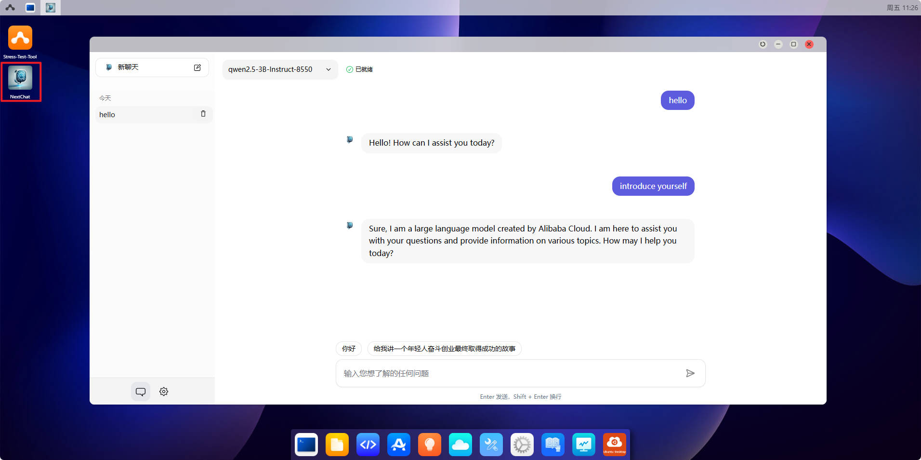
Task: Open the Stress-Test-Tool desktop icon
Action: coord(20,38)
